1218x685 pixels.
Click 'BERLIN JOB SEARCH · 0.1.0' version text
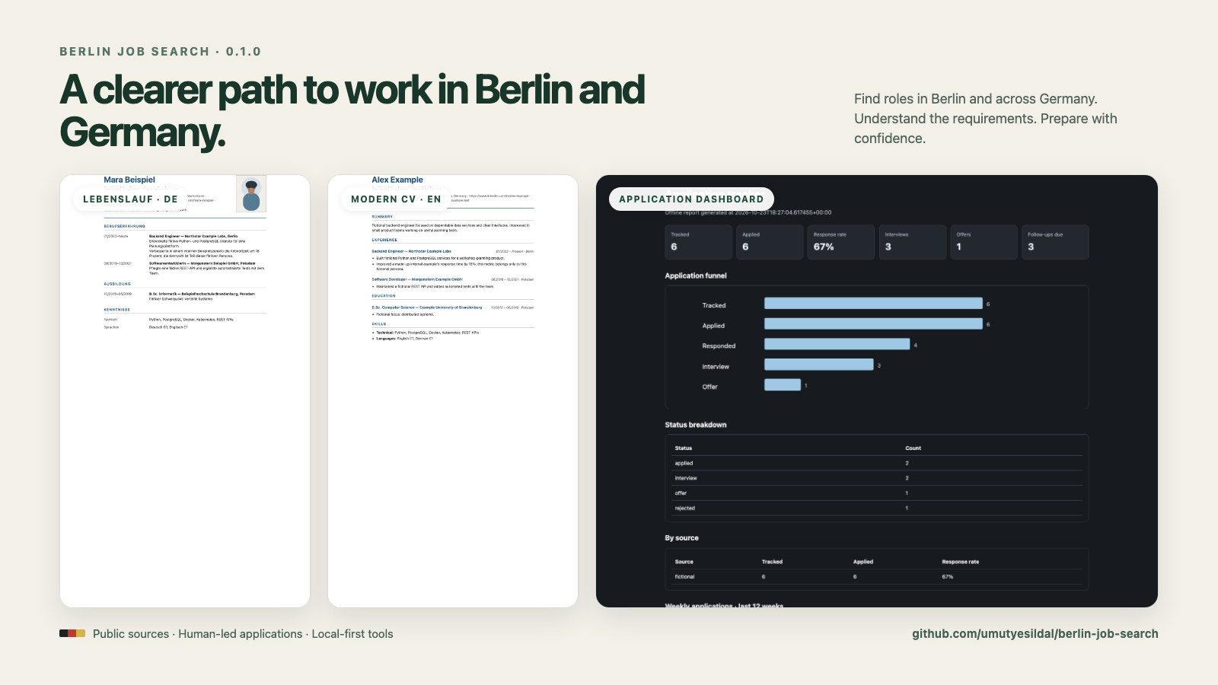(161, 52)
